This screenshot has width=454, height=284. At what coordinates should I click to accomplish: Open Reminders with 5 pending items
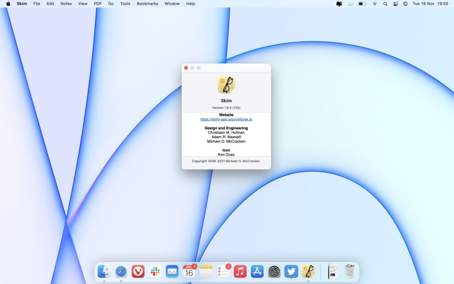click(223, 271)
